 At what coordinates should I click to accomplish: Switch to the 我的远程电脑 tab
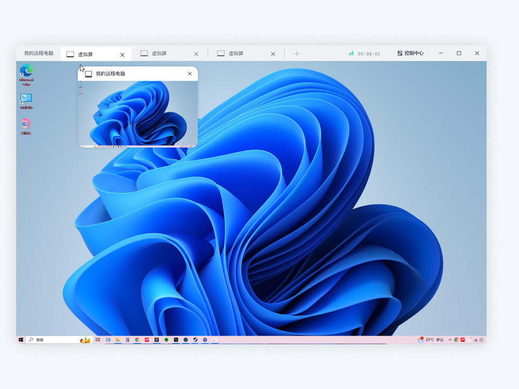point(38,53)
